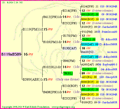Select yellow A31(RL) .06 entry
The height and width of the screenshot is (109, 120).
click(89, 77)
